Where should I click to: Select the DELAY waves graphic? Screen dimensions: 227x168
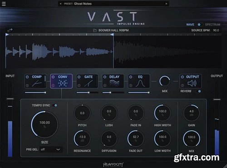click(114, 84)
